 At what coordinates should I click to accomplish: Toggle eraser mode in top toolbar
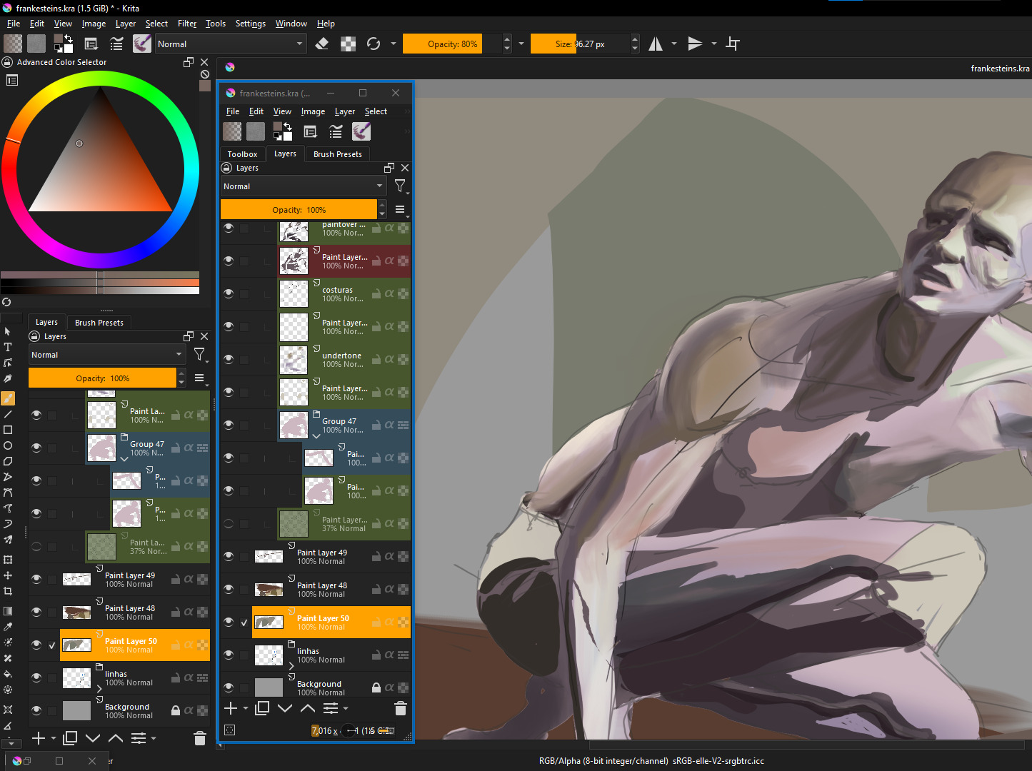(x=321, y=44)
